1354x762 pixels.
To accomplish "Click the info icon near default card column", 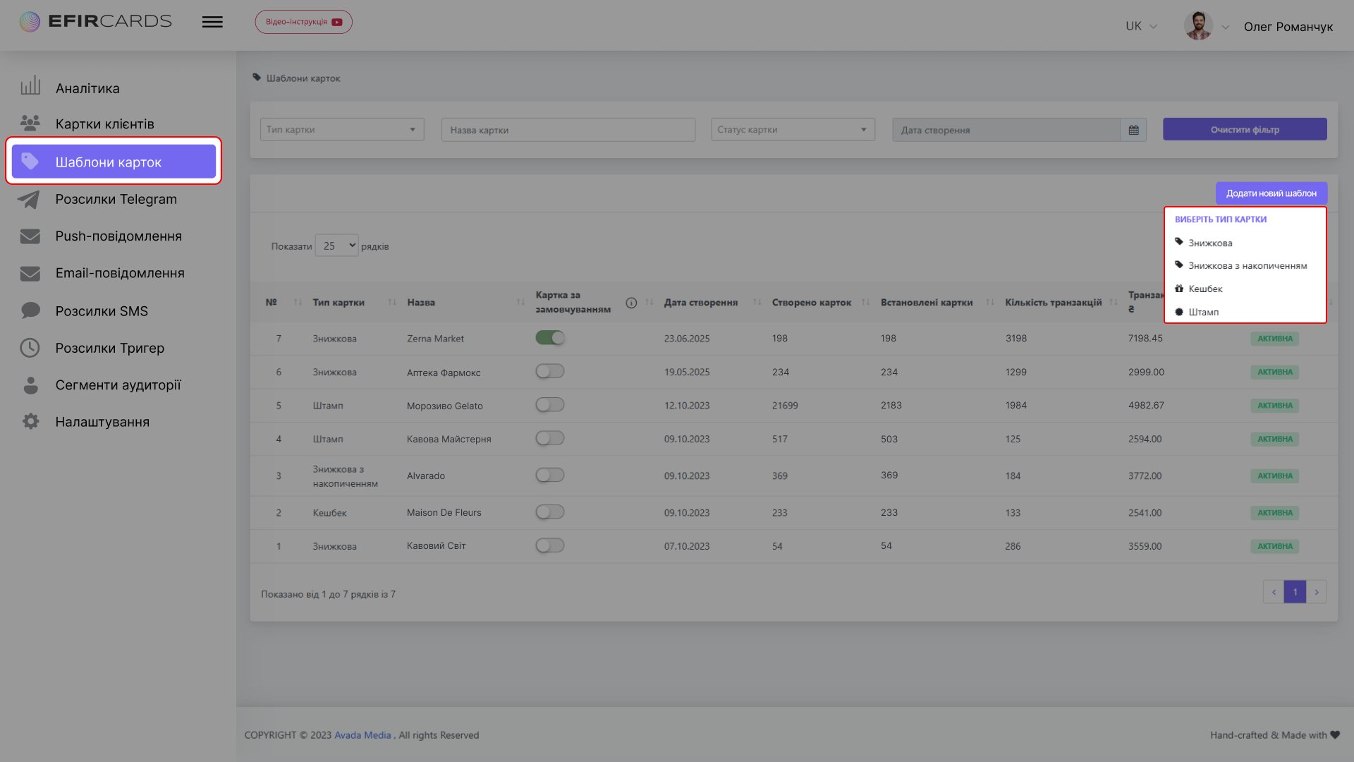I will coord(631,303).
